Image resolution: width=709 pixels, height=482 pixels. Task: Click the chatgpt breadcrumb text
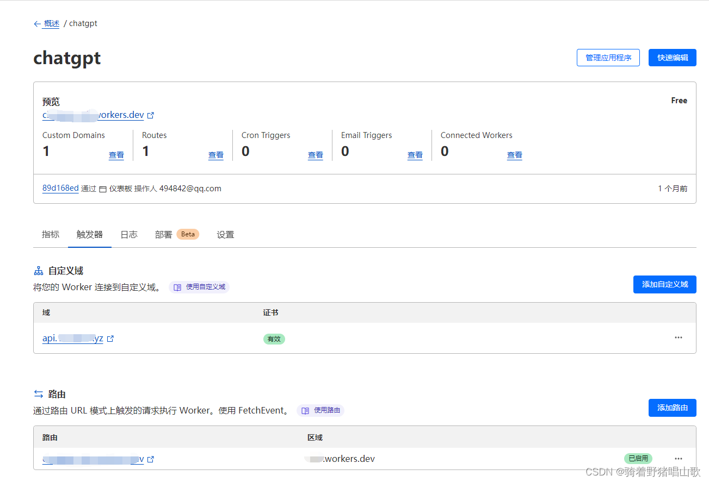[83, 24]
